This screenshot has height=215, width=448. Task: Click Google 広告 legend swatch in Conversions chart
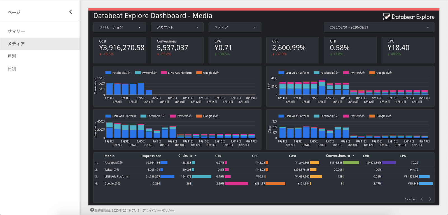click(199, 73)
